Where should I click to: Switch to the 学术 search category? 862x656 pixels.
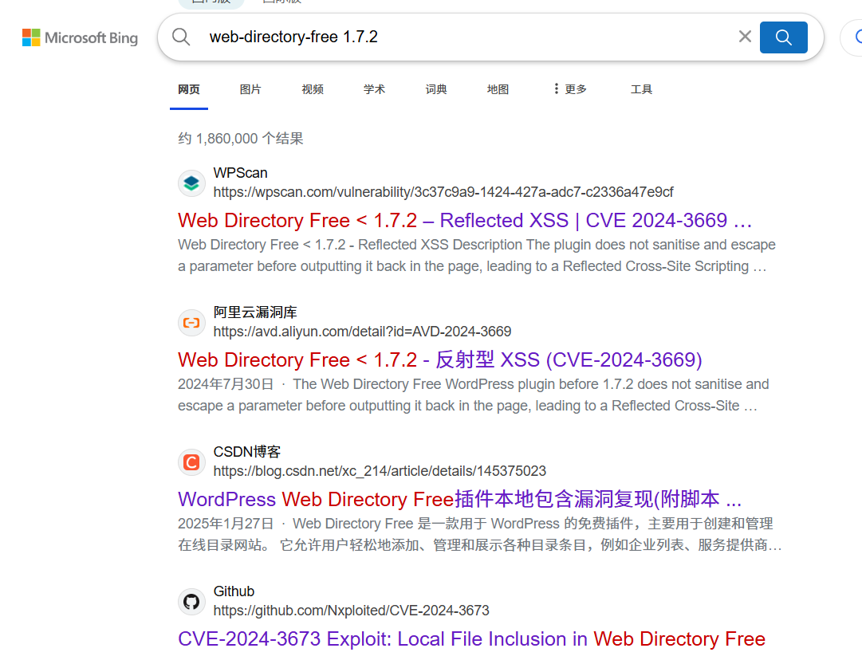pos(374,88)
